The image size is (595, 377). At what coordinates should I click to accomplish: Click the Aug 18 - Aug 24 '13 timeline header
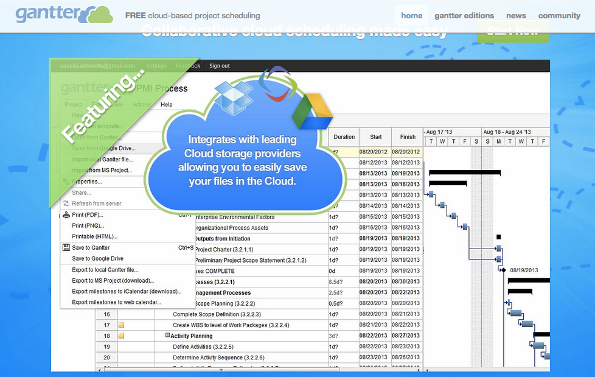[x=515, y=132]
